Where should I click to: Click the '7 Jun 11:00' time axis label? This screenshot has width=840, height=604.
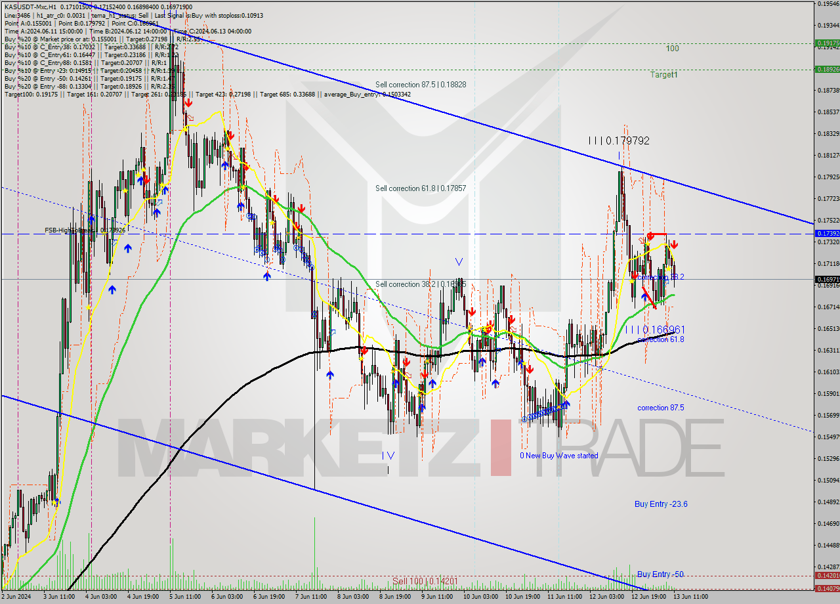point(310,597)
